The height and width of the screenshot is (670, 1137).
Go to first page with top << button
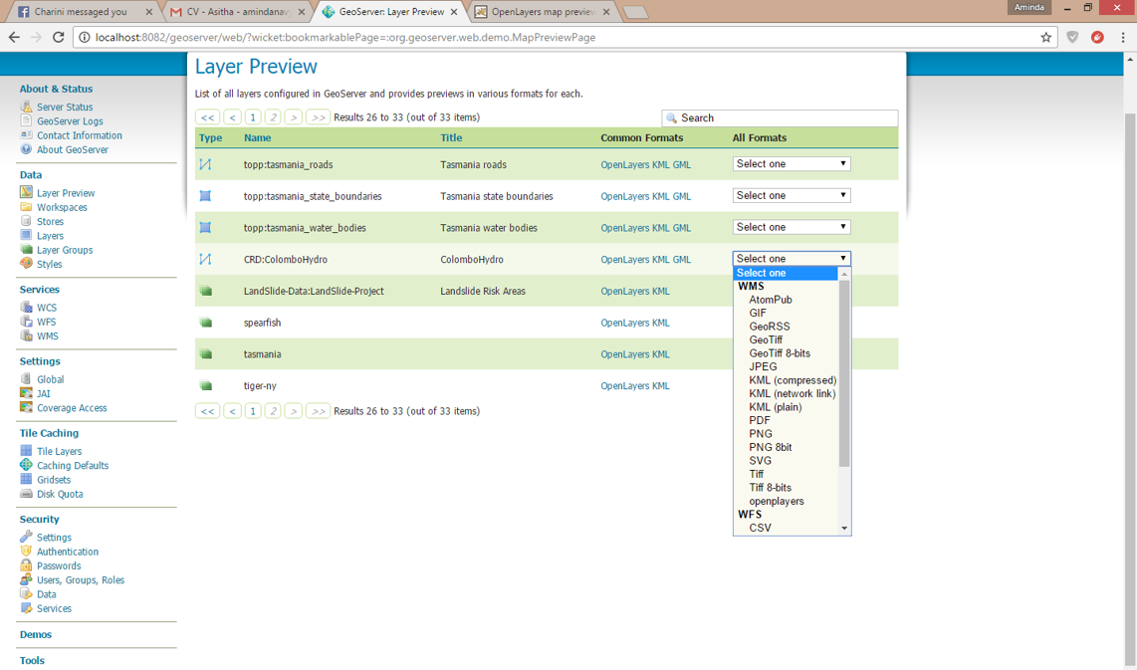coord(207,116)
